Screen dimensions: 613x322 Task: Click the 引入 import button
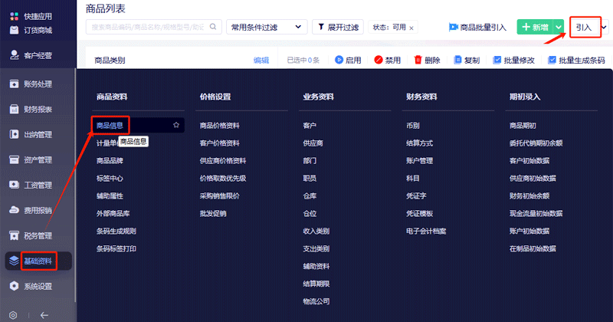coord(584,27)
